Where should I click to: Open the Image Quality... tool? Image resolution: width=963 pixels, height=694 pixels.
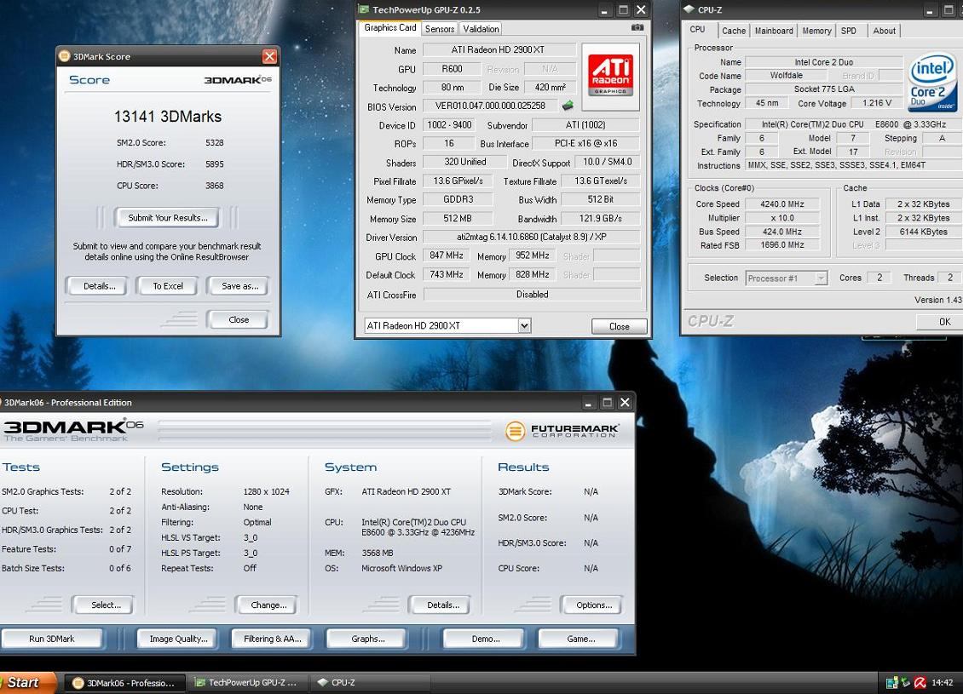[x=178, y=639]
